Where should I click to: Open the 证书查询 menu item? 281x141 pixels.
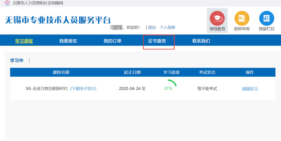click(157, 41)
